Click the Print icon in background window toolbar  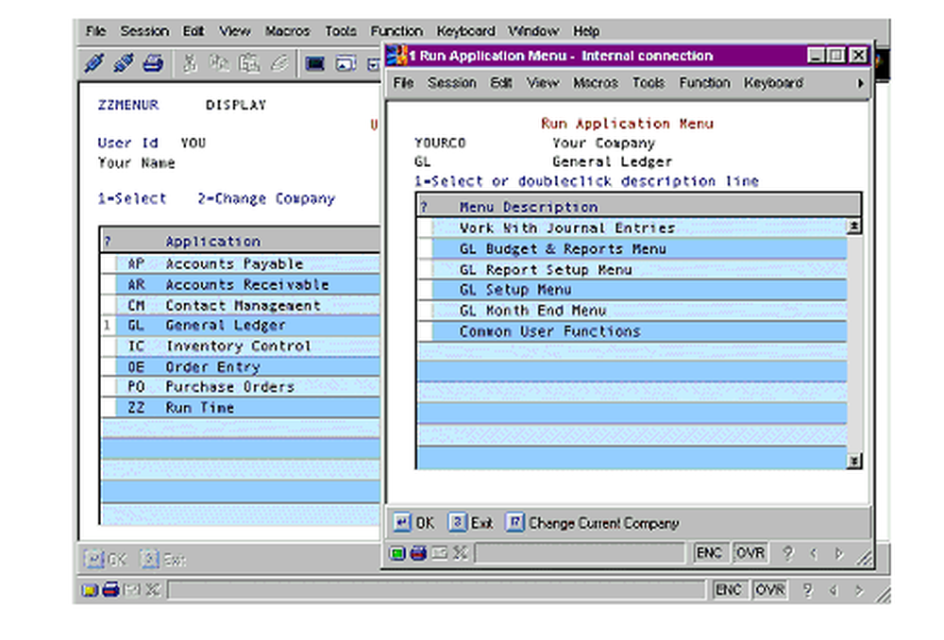(x=153, y=62)
